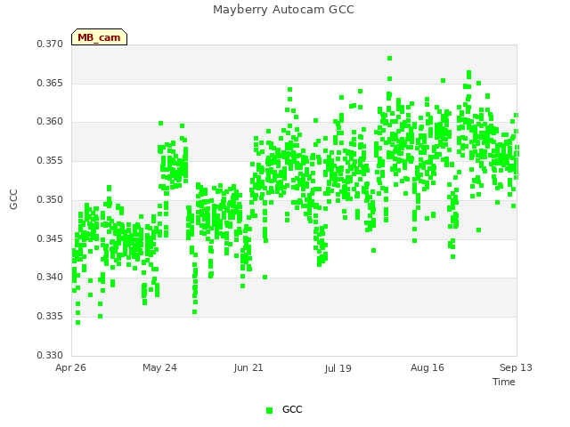Click the Apr 26 x-axis label

coord(70,367)
